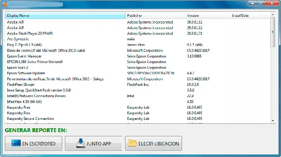Select EPSON L380 Series Printer Uninstall row
This screenshot has height=157, width=281.
138,62
